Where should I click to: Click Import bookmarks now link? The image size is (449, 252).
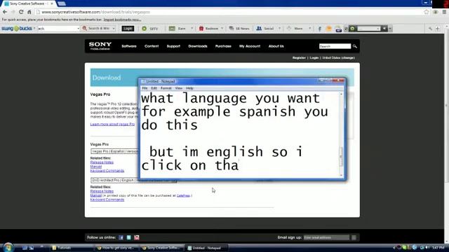point(122,20)
